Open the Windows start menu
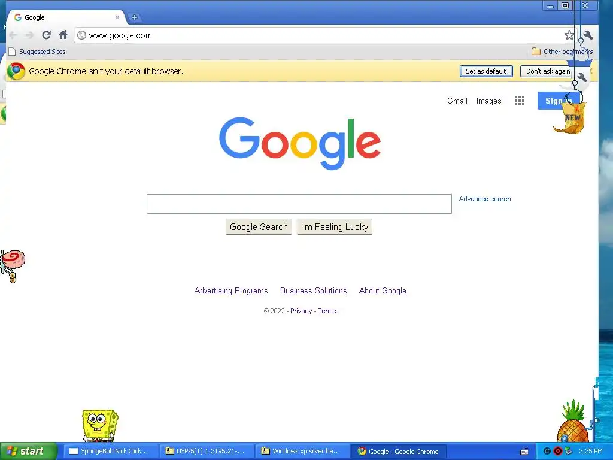 [x=29, y=451]
